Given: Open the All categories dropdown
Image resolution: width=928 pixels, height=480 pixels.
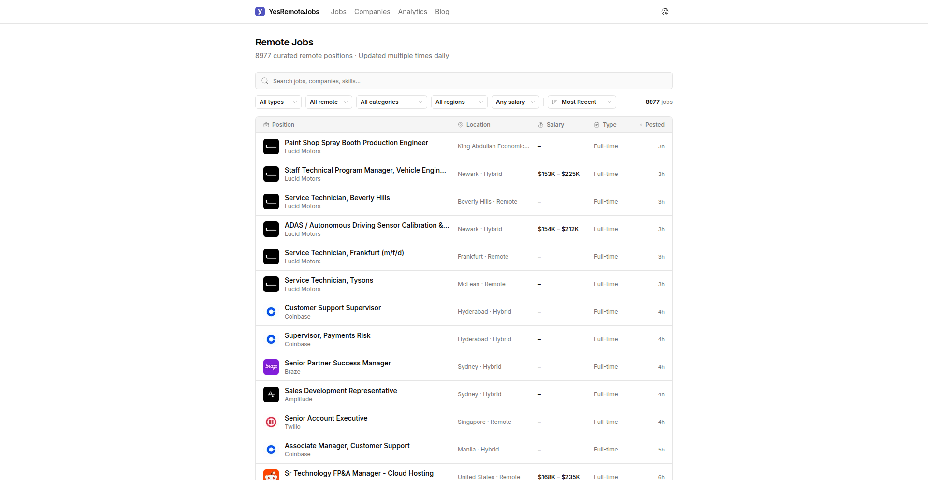Looking at the screenshot, I should pos(391,102).
